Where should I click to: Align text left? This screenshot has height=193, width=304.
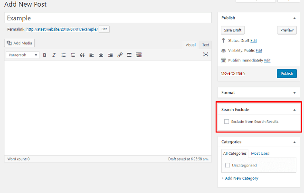click(x=92, y=55)
